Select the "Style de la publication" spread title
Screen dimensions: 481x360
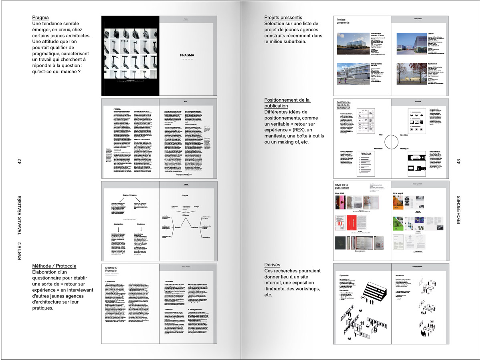tap(343, 187)
